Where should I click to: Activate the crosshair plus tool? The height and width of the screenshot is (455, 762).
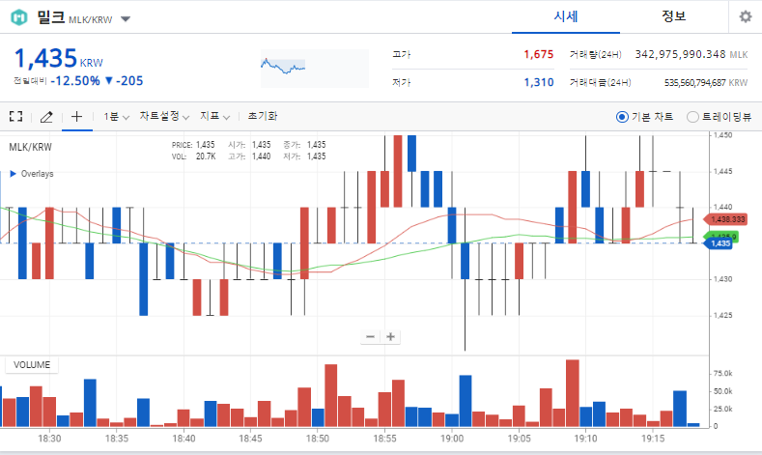coord(77,117)
